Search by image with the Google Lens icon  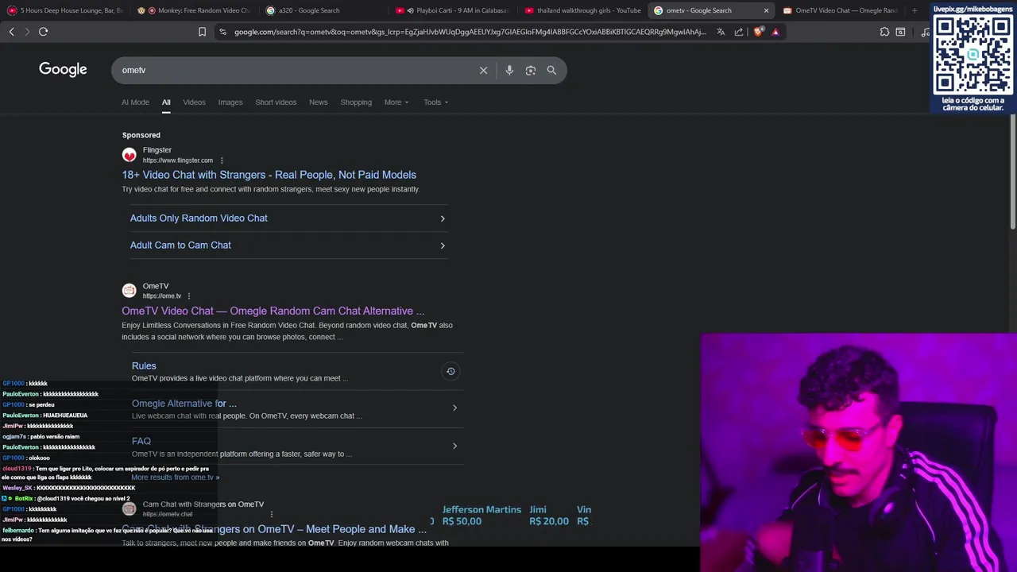531,70
